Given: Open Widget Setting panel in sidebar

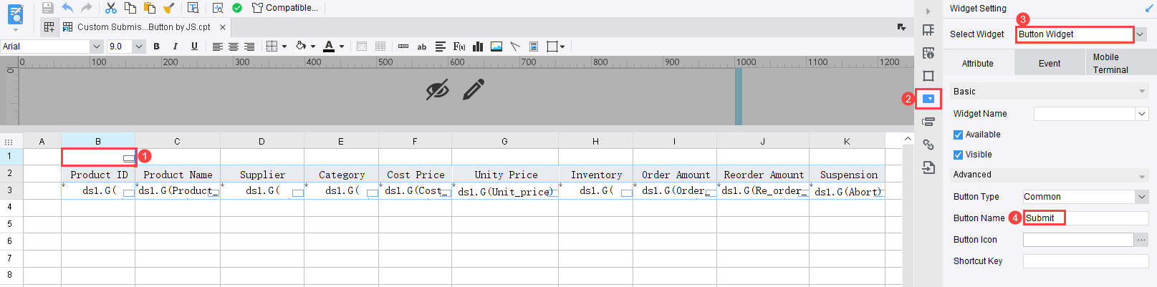Looking at the screenshot, I should click(x=928, y=99).
